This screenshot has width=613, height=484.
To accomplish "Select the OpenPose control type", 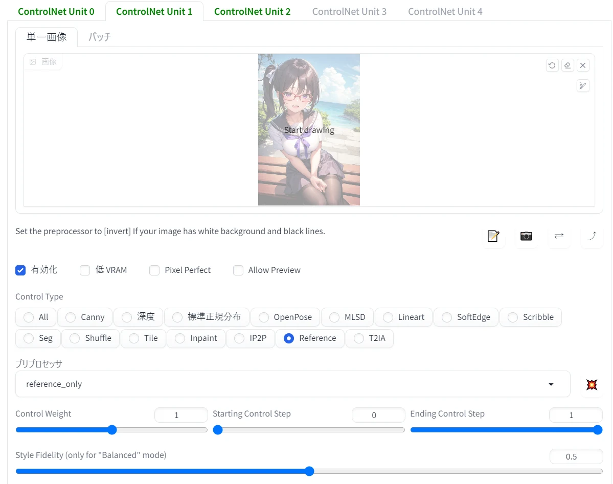I will 285,317.
